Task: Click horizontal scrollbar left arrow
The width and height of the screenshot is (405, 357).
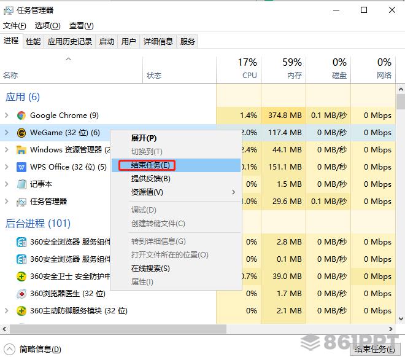Action: coord(4,329)
